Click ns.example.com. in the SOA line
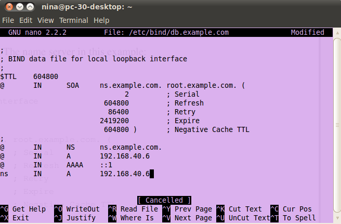This screenshot has width=341, height=224. (x=130, y=85)
